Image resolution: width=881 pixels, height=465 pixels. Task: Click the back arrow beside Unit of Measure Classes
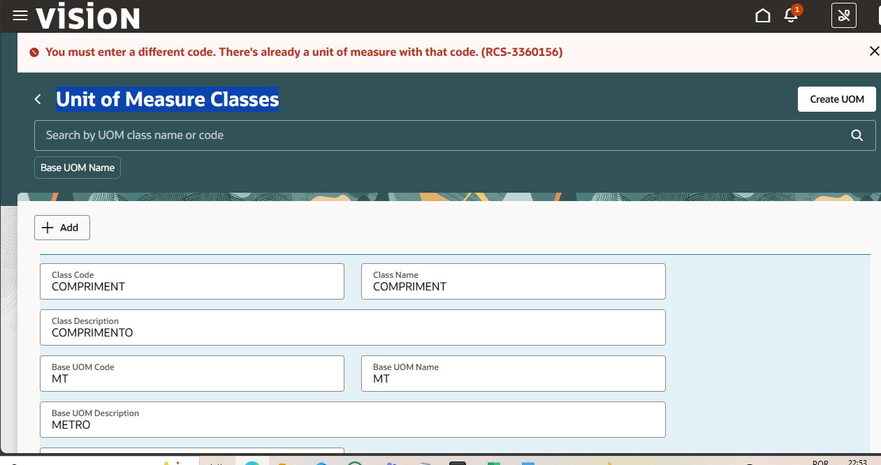click(38, 99)
